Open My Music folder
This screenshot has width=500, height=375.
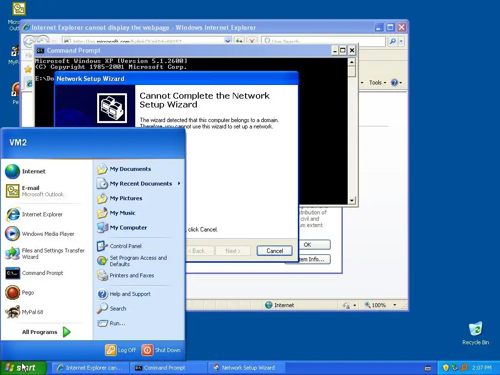pos(116,213)
